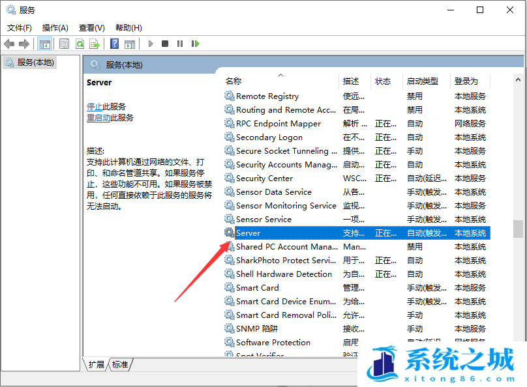Click the Services app icon in title bar
This screenshot has width=527, height=387.
point(10,10)
